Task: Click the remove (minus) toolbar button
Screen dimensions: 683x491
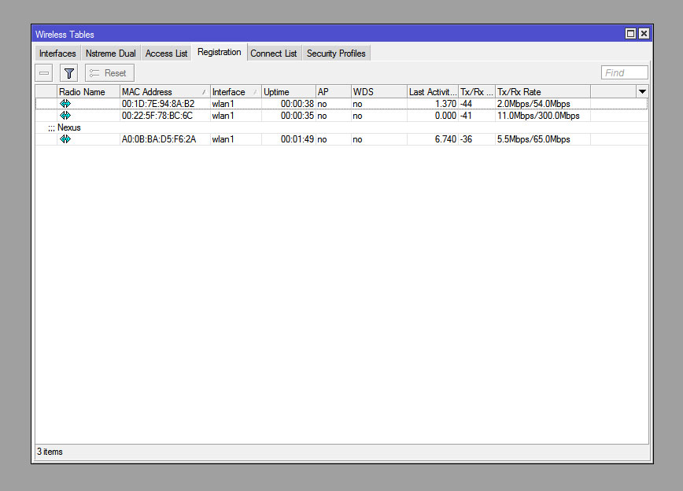Action: tap(44, 73)
